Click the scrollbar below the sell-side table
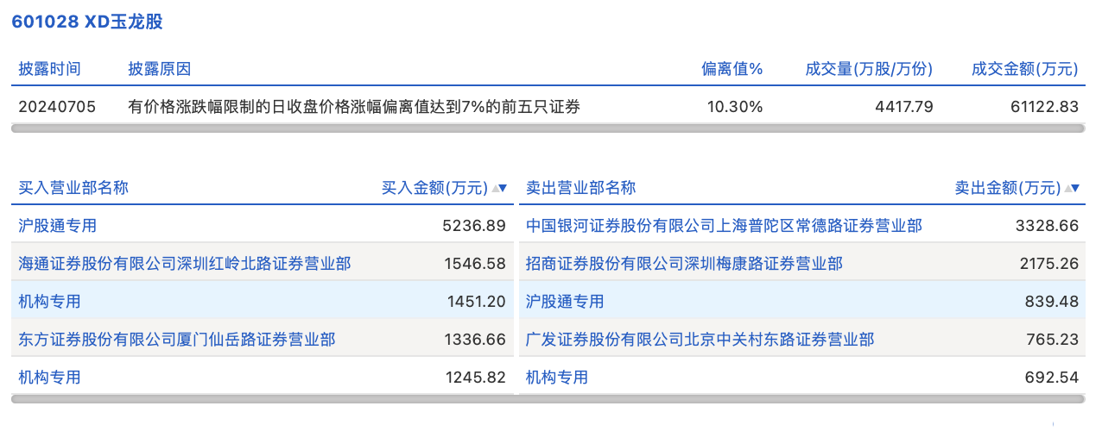The image size is (1102, 431). point(801,399)
